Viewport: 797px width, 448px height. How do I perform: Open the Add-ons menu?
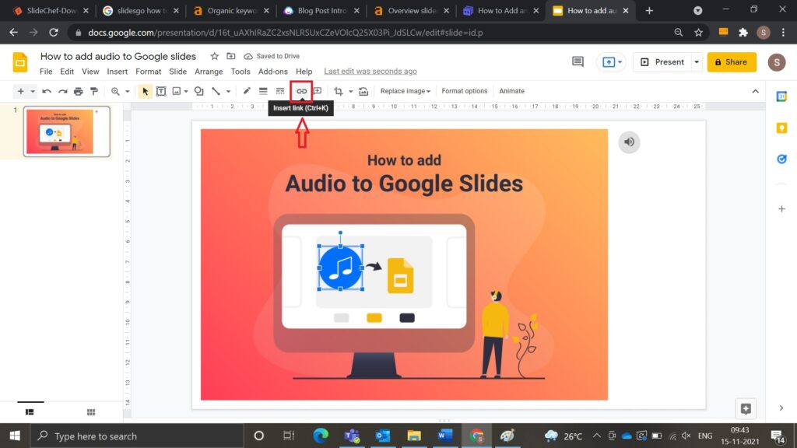273,72
